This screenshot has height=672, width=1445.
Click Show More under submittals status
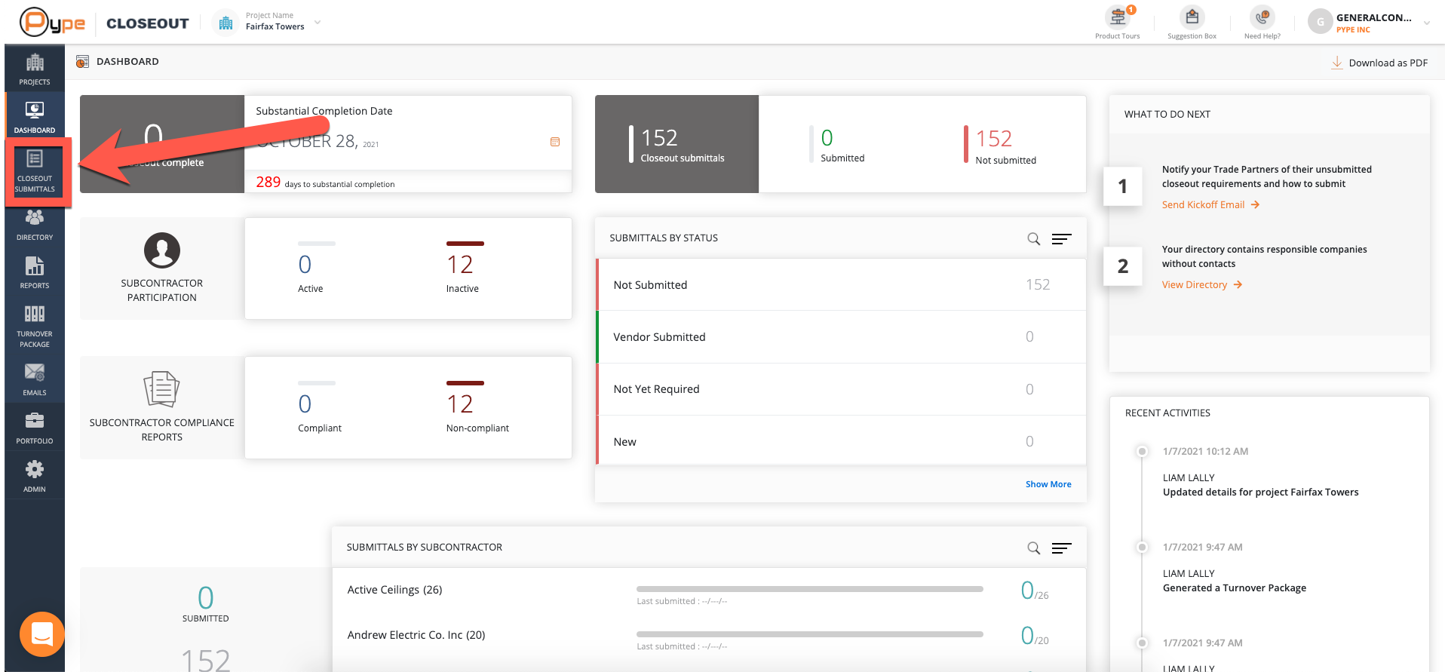1048,484
